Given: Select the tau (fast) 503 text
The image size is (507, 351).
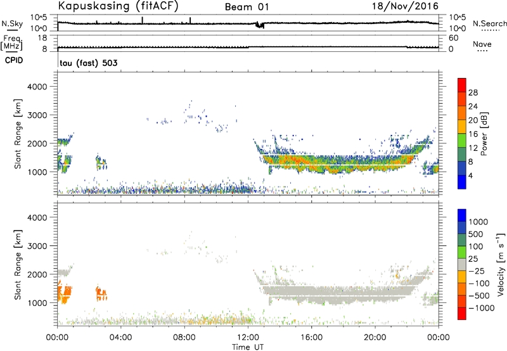Looking at the screenshot, I should pyautogui.click(x=88, y=63).
